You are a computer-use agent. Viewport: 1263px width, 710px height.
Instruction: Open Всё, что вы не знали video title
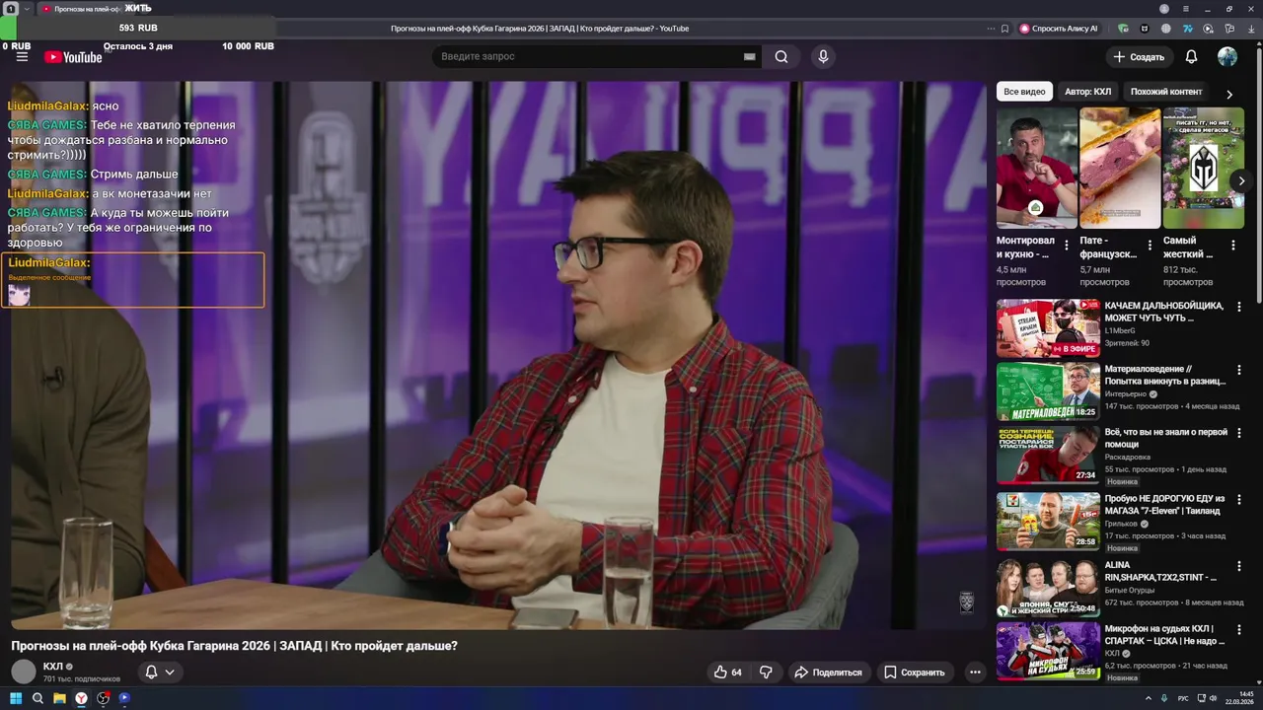click(x=1166, y=438)
